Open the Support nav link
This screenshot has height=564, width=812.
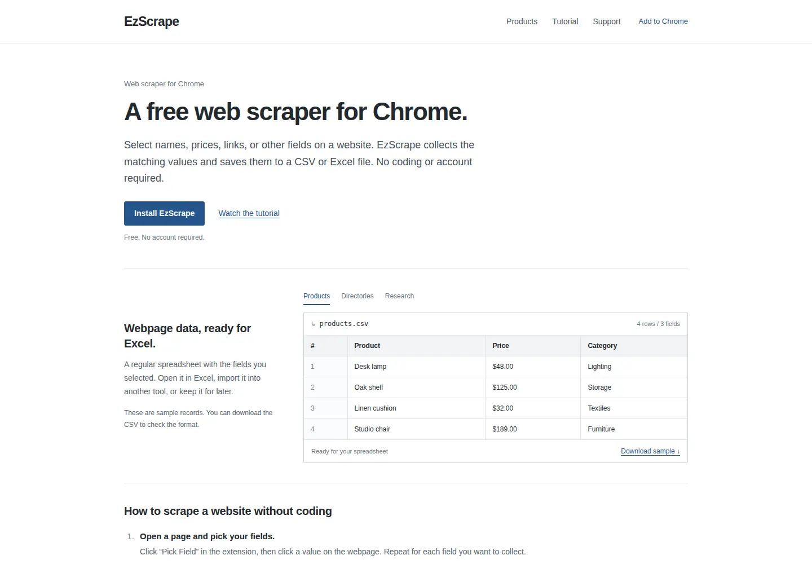(607, 21)
